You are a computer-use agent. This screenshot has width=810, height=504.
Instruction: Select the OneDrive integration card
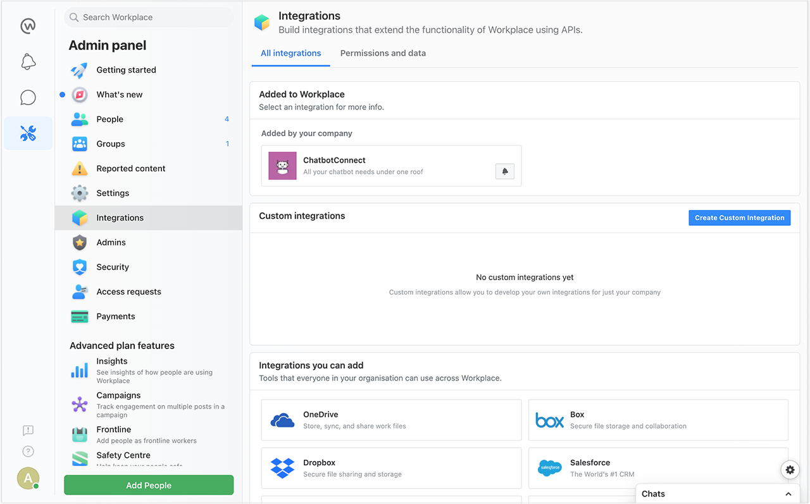point(392,421)
